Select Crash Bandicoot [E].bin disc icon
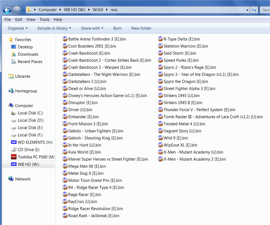 [x=65, y=53]
